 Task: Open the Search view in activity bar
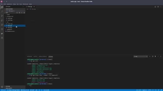[x=2, y=11]
